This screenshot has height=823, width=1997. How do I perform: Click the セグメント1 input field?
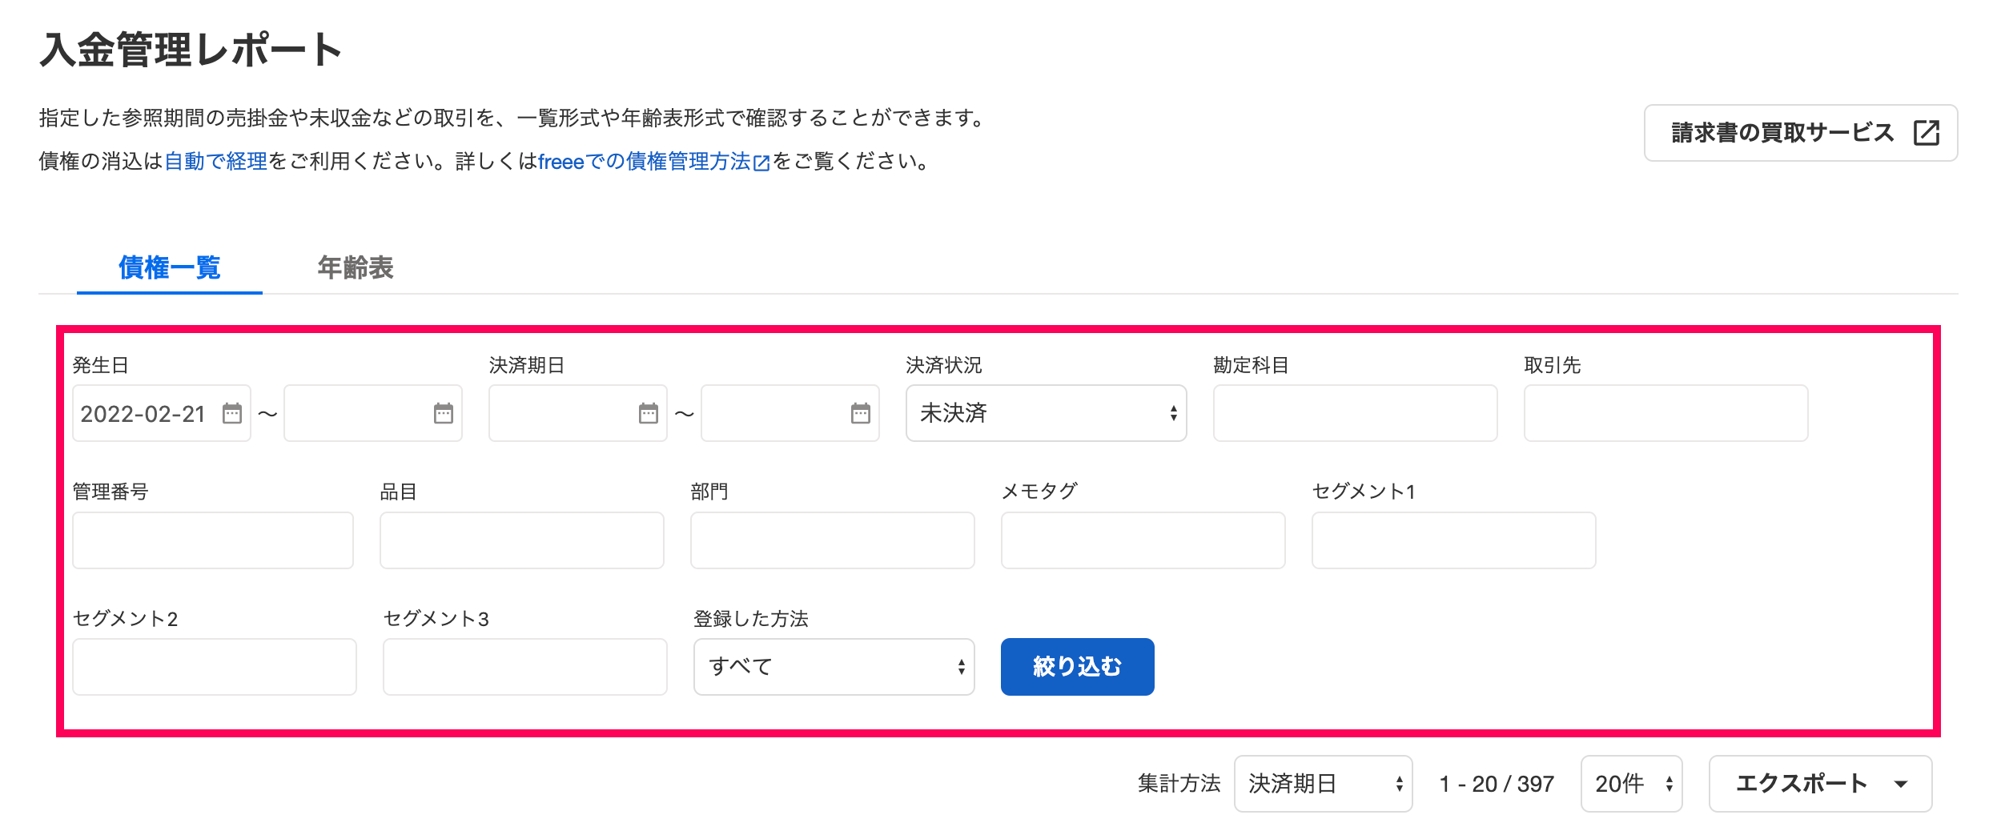pyautogui.click(x=1454, y=540)
